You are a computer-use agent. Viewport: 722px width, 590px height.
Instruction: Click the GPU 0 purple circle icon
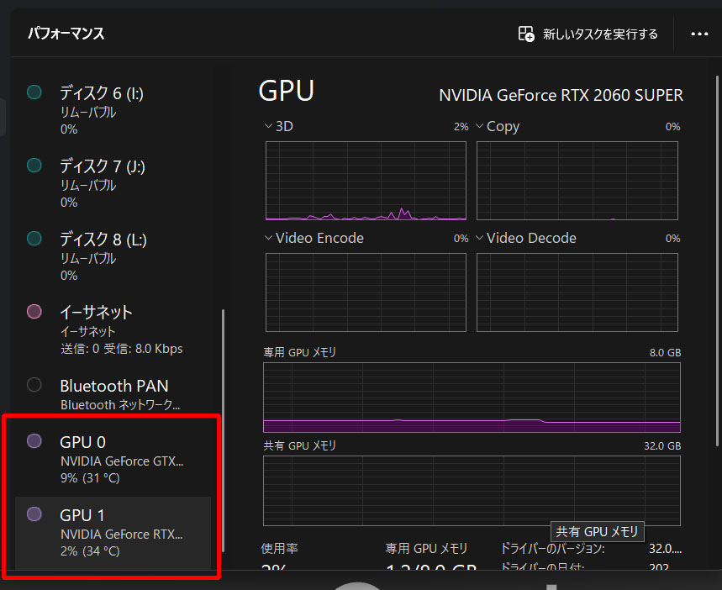pyautogui.click(x=34, y=440)
